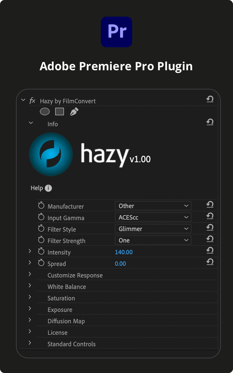Toggle animation stopwatch for Intensity
Image resolution: width=233 pixels, height=373 pixels.
coord(41,251)
